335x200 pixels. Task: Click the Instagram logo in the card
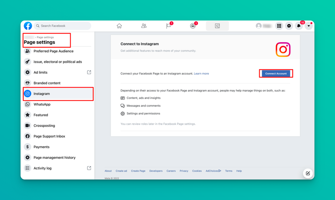(x=283, y=49)
